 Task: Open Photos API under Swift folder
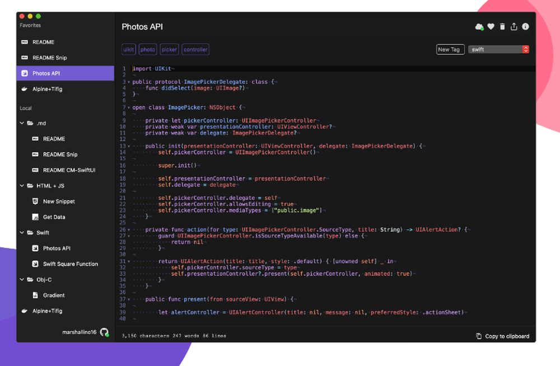point(66,248)
